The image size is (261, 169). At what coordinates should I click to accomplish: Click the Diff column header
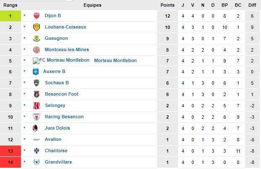tap(252, 5)
